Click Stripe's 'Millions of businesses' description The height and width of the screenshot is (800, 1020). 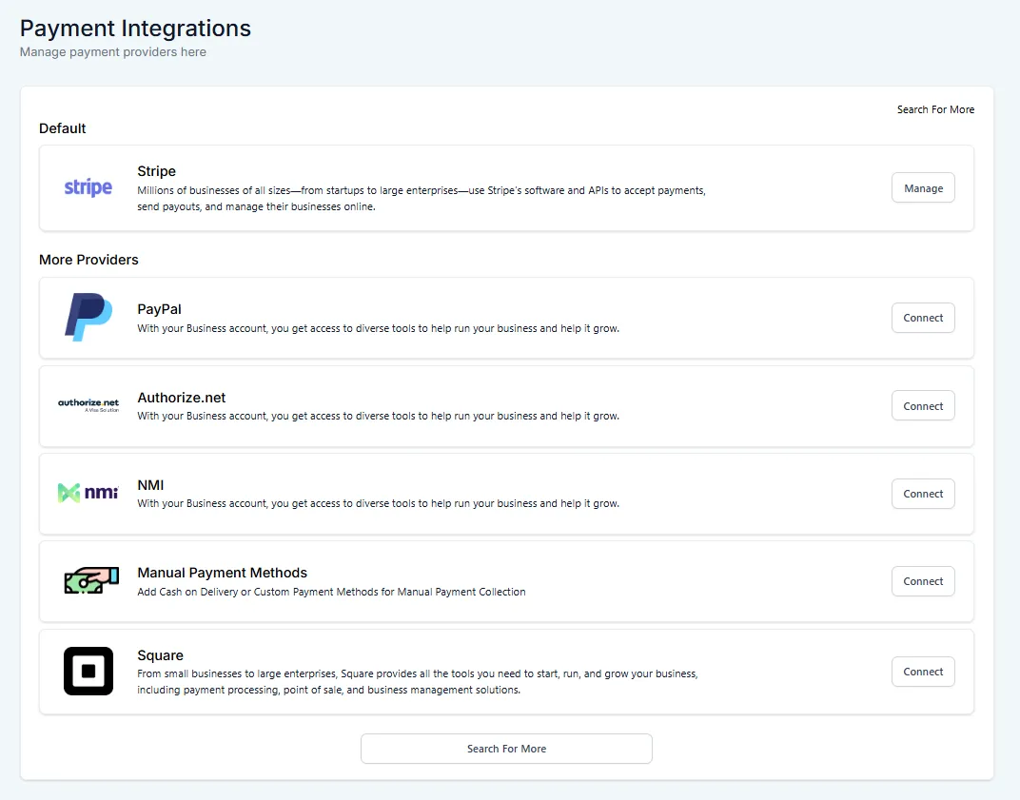point(422,199)
